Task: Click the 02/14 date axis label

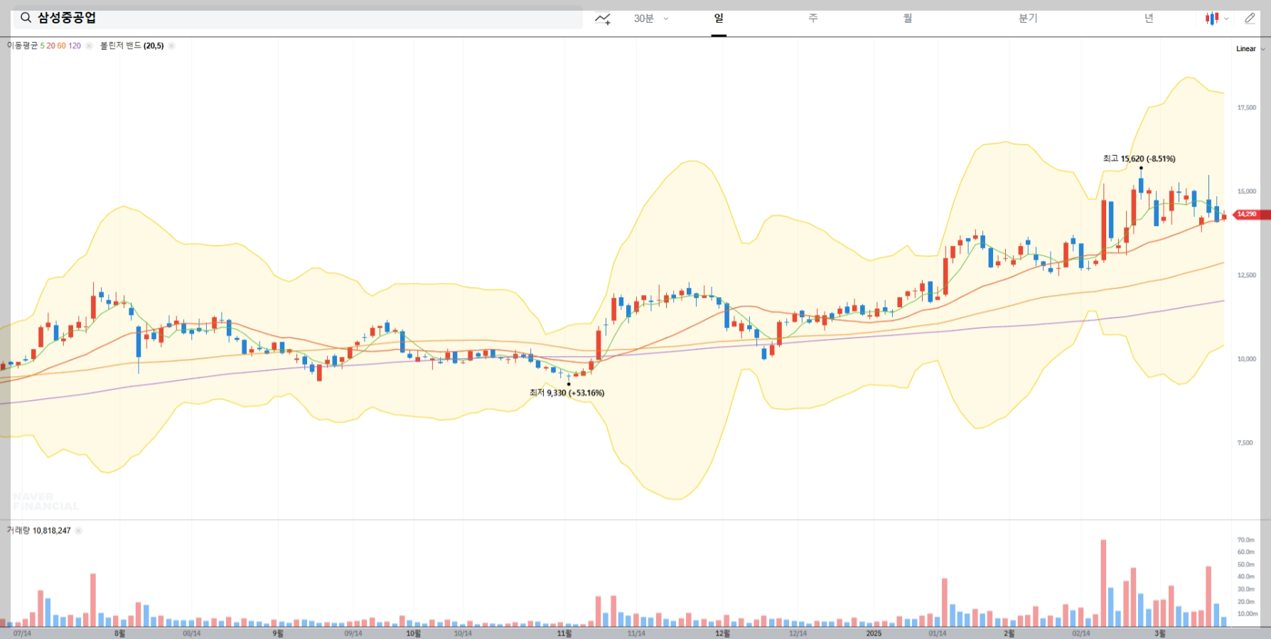Action: [x=1080, y=633]
